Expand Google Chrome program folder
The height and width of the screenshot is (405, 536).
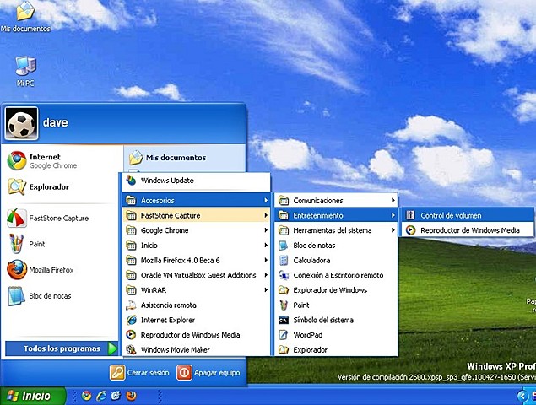[196, 230]
